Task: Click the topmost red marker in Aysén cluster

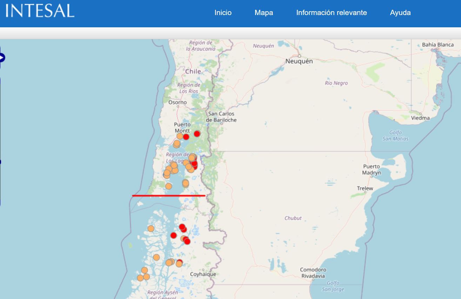Action: (182, 227)
